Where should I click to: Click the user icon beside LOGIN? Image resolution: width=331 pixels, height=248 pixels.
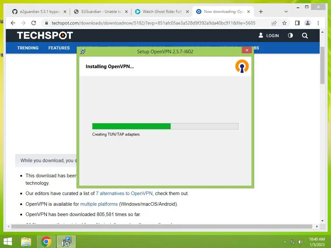[x=261, y=35]
